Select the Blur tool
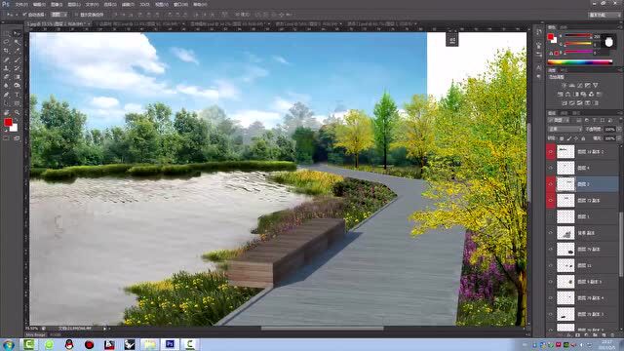Image resolution: width=624 pixels, height=351 pixels. coord(7,86)
